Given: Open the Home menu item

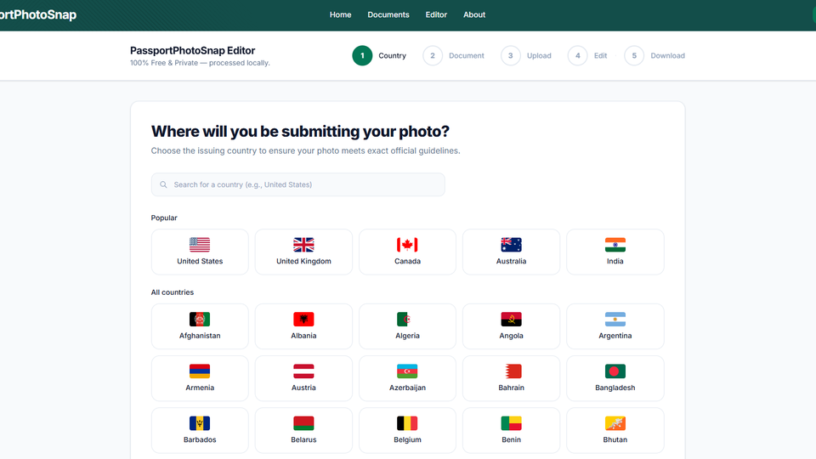Looking at the screenshot, I should 340,14.
